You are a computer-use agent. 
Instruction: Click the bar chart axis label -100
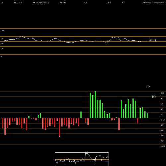162,146
